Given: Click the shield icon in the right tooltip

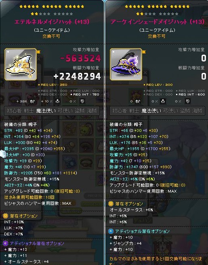Looking at the screenshot, I should pyautogui.click(x=187, y=102).
